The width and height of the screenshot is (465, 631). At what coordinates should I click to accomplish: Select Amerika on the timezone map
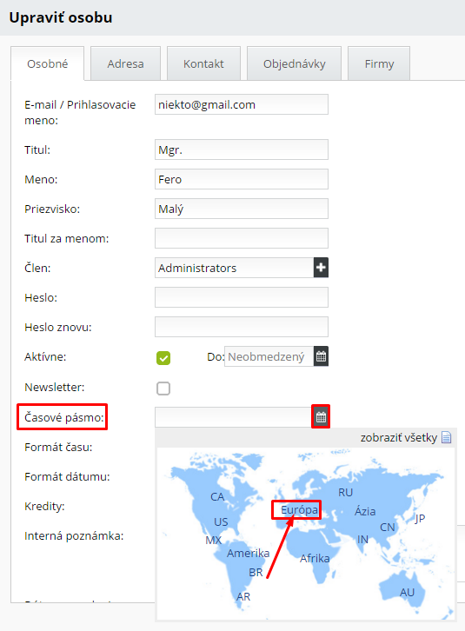click(x=248, y=554)
